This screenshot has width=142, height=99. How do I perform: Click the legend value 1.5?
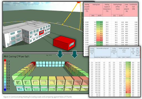[x=8, y=61]
